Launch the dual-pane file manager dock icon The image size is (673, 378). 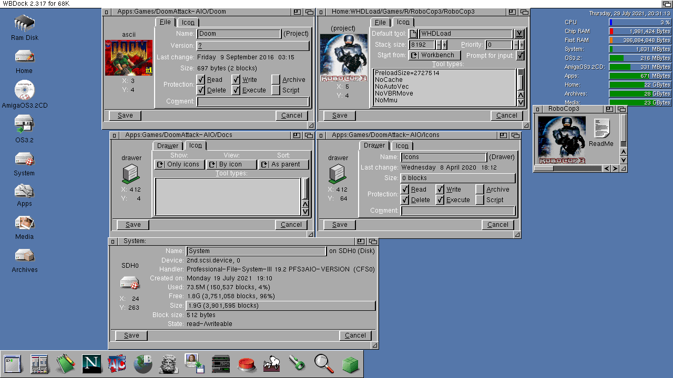[x=39, y=364]
